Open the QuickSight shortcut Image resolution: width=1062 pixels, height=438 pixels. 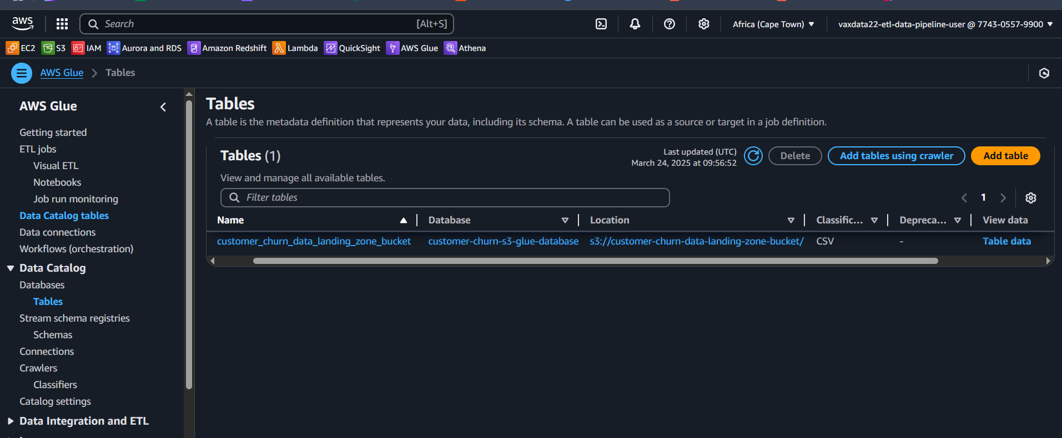[x=353, y=48]
